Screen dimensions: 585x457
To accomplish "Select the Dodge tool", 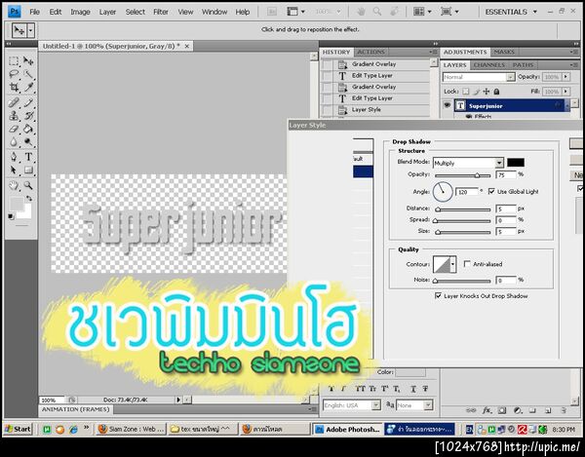I will (x=28, y=142).
